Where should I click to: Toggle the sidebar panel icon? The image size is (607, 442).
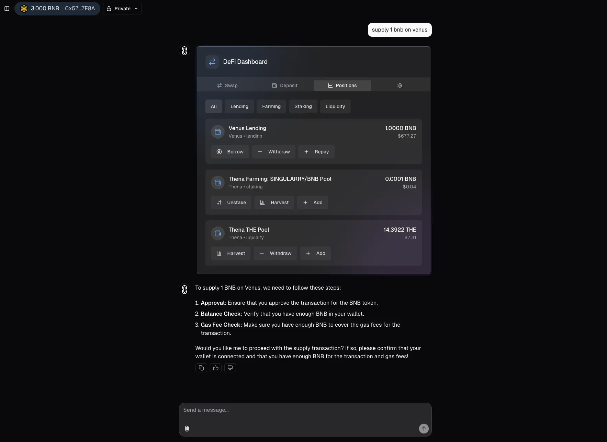click(7, 9)
